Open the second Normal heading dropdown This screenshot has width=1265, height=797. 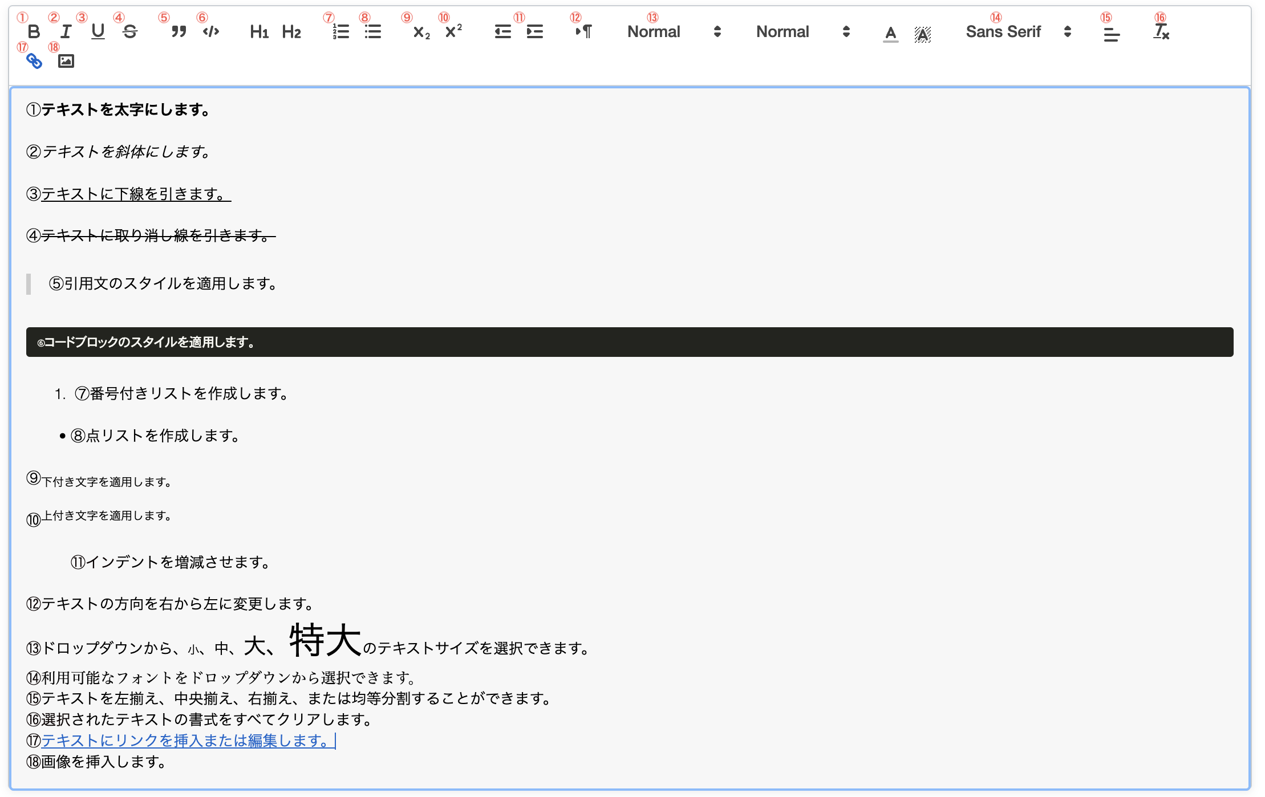(803, 32)
